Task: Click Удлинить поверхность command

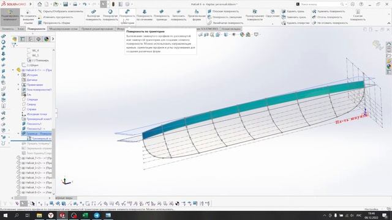Action: (x=328, y=11)
